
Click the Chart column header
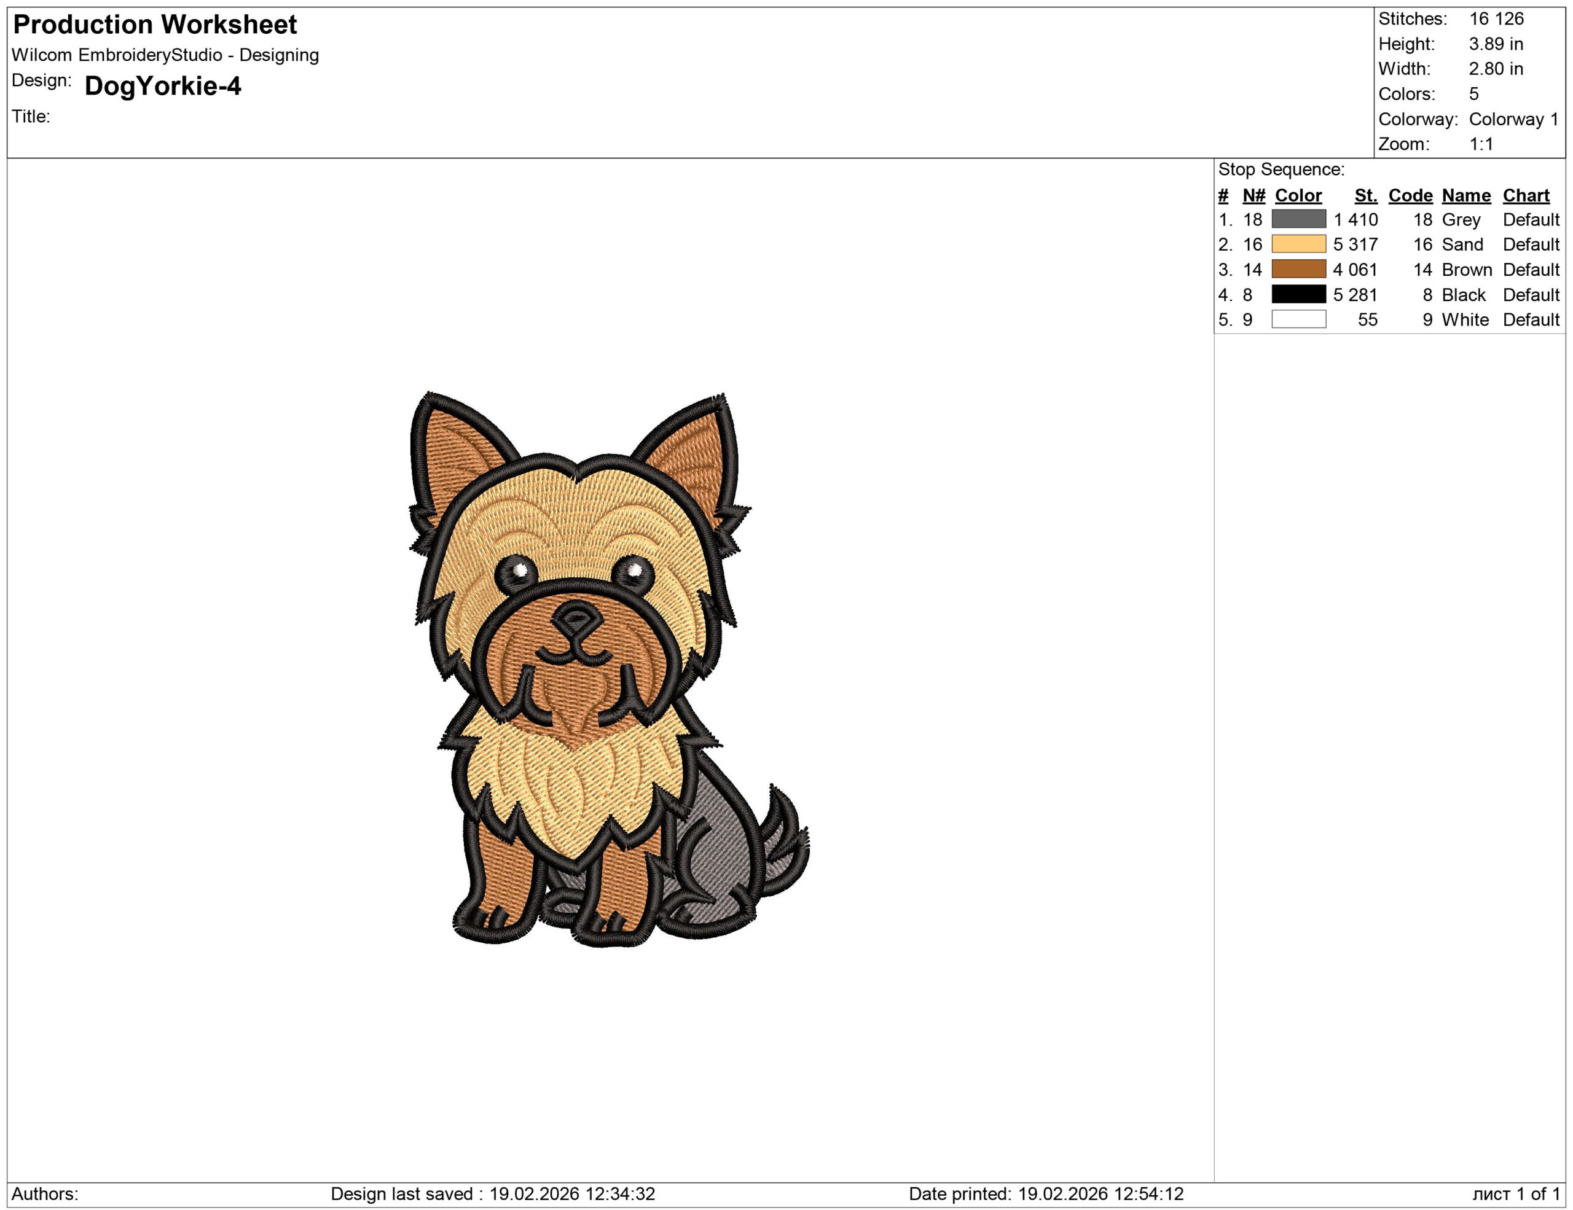1526,196
